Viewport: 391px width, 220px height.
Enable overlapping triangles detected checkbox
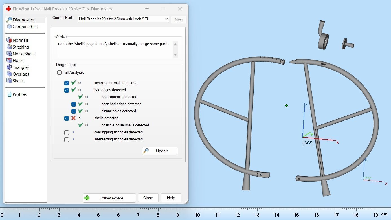click(67, 132)
